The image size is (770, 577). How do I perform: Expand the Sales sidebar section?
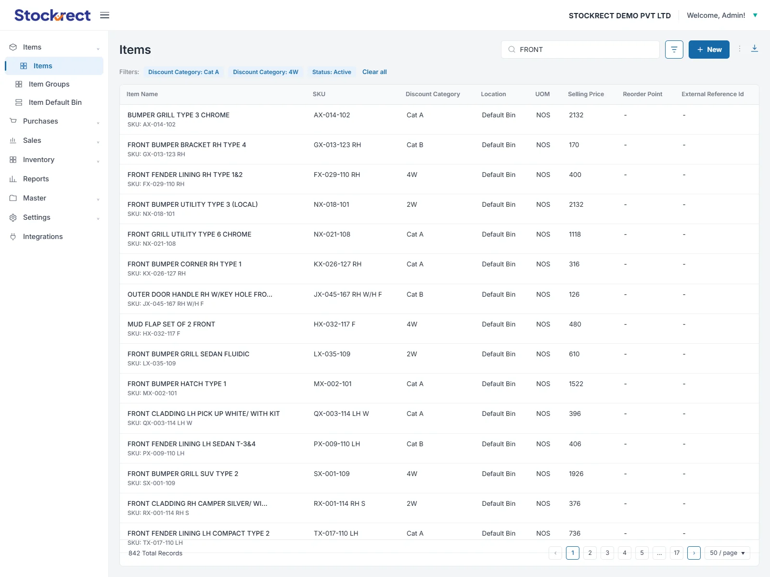click(98, 141)
